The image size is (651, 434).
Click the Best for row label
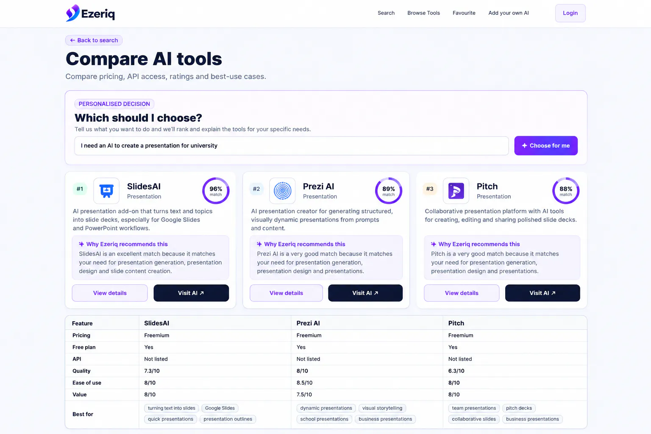pos(83,414)
